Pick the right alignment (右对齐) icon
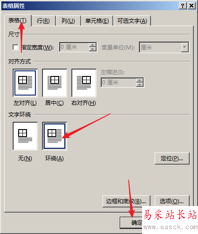The height and width of the screenshot is (234, 198). (84, 83)
